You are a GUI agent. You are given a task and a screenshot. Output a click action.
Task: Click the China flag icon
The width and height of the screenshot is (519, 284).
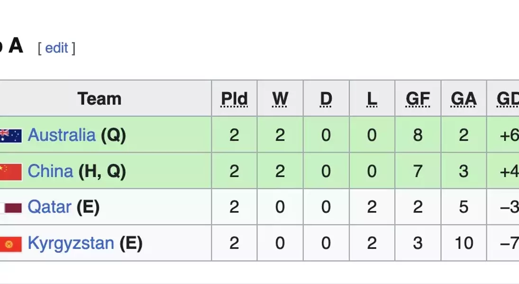coord(11,172)
